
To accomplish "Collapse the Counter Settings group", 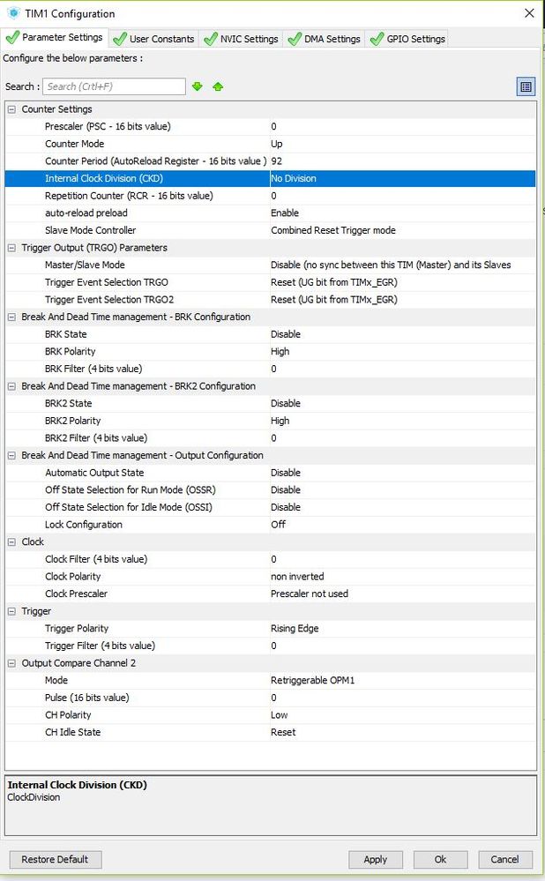I will [x=11, y=109].
